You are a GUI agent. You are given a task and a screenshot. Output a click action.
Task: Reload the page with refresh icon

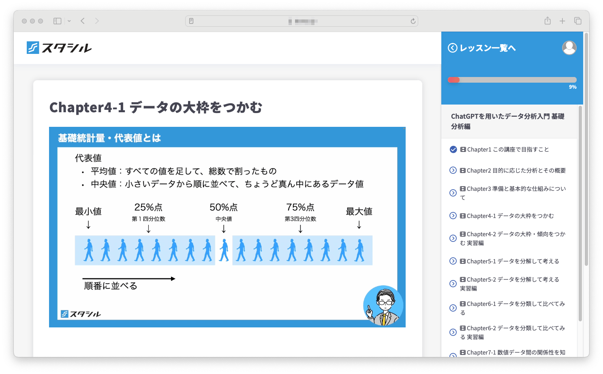point(413,21)
